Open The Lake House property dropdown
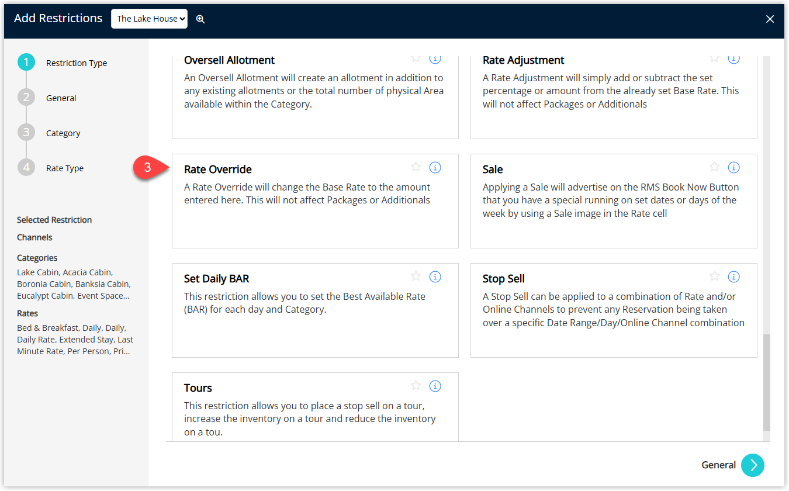The image size is (789, 491). pyautogui.click(x=150, y=19)
